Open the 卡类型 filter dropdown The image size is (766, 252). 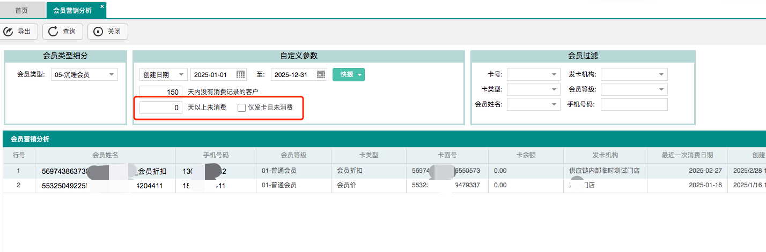(x=534, y=89)
